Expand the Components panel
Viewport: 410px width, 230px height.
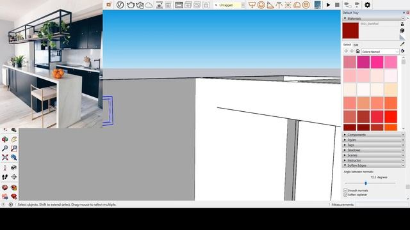click(x=373, y=135)
